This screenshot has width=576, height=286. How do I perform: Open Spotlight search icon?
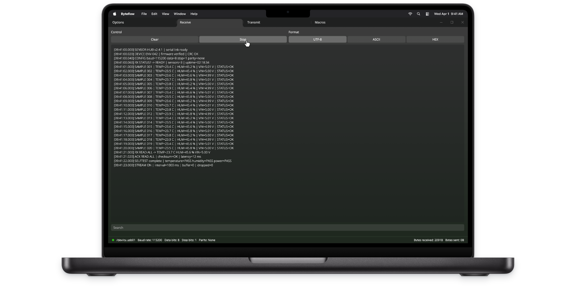[419, 14]
